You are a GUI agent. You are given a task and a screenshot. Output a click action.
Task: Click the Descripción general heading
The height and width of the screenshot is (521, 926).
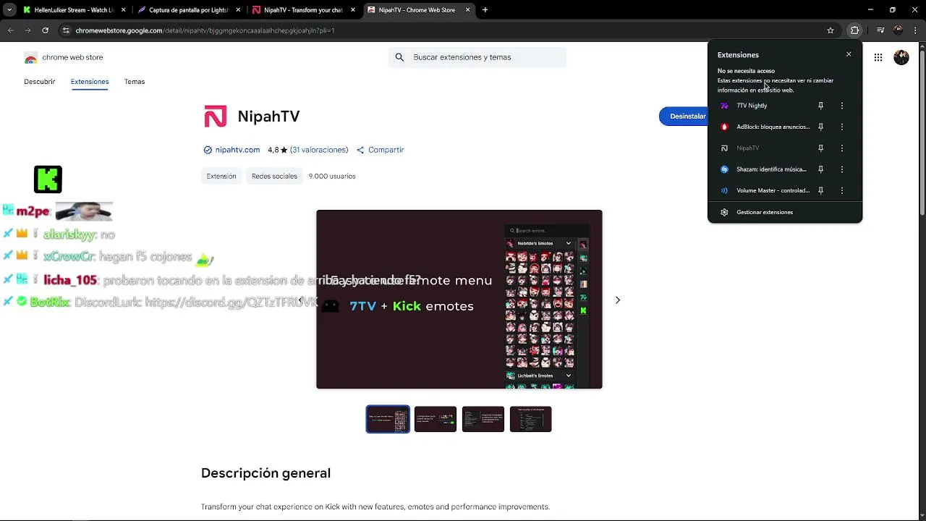(266, 473)
